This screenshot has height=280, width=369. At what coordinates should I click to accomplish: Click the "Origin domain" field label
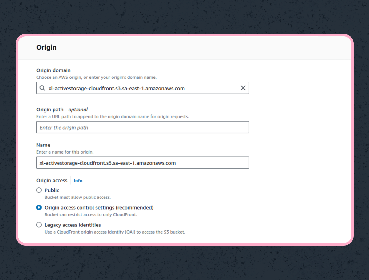[x=53, y=70]
